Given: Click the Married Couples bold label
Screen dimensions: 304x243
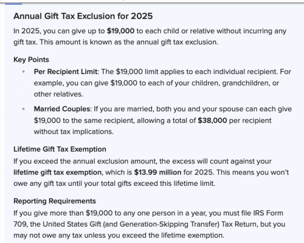Looking at the screenshot, I should (x=62, y=109).
